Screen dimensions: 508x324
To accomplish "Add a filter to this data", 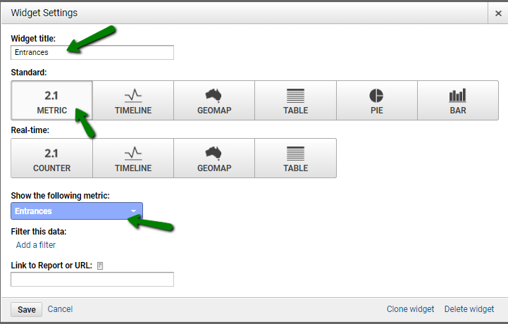I will (x=36, y=245).
